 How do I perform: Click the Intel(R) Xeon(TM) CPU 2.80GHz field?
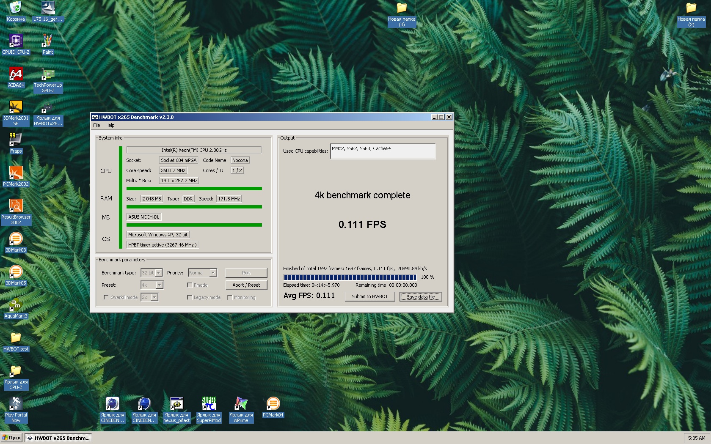pos(194,150)
